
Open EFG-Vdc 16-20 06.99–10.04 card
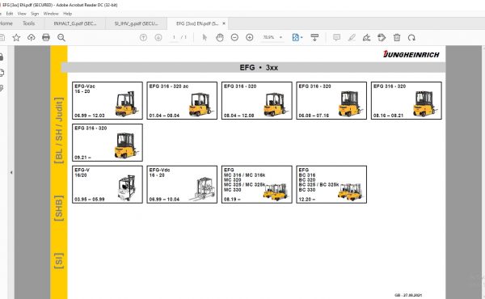tap(182, 184)
